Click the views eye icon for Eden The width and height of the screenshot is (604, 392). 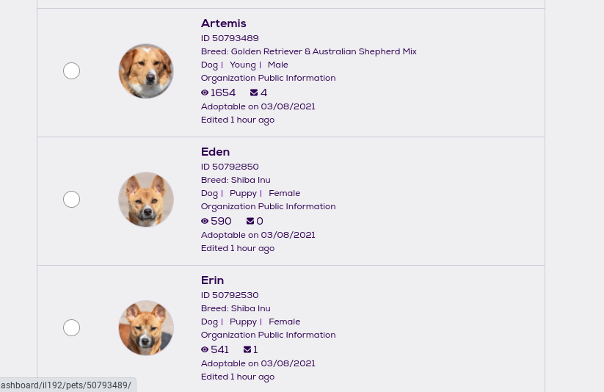pyautogui.click(x=205, y=222)
